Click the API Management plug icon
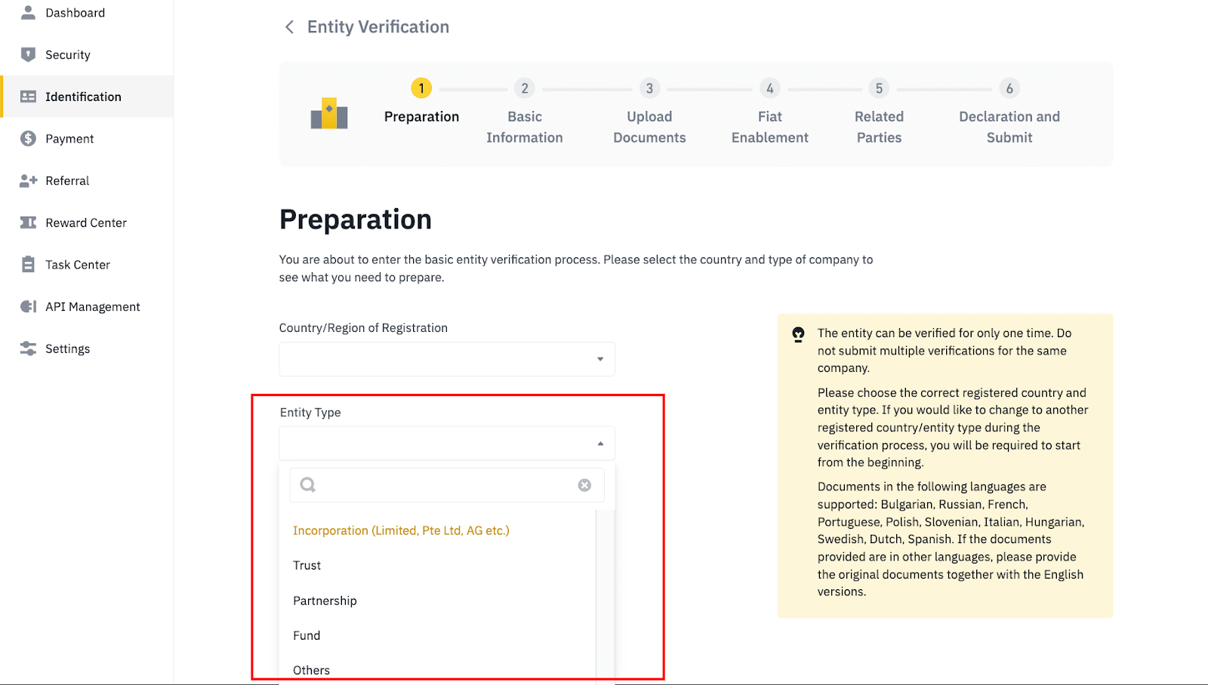The image size is (1208, 685). (x=28, y=306)
